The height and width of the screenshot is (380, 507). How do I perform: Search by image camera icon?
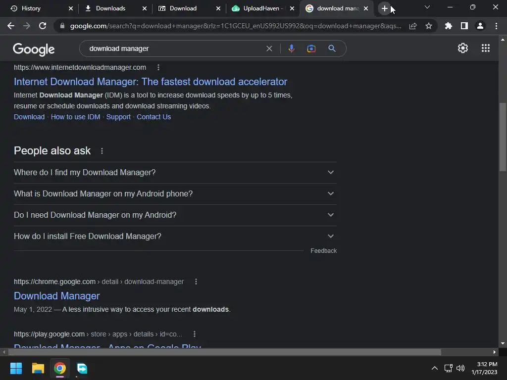[311, 48]
